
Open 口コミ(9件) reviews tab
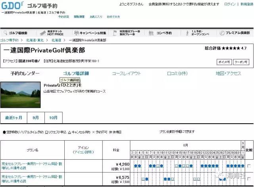tap(177, 73)
